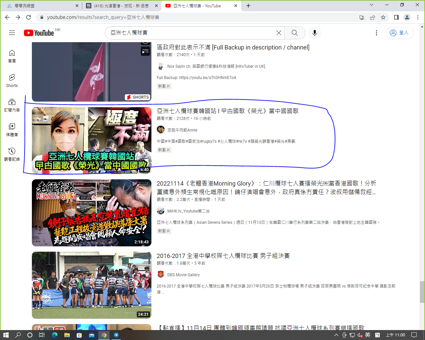Bookmark this page with the star

click(383, 17)
